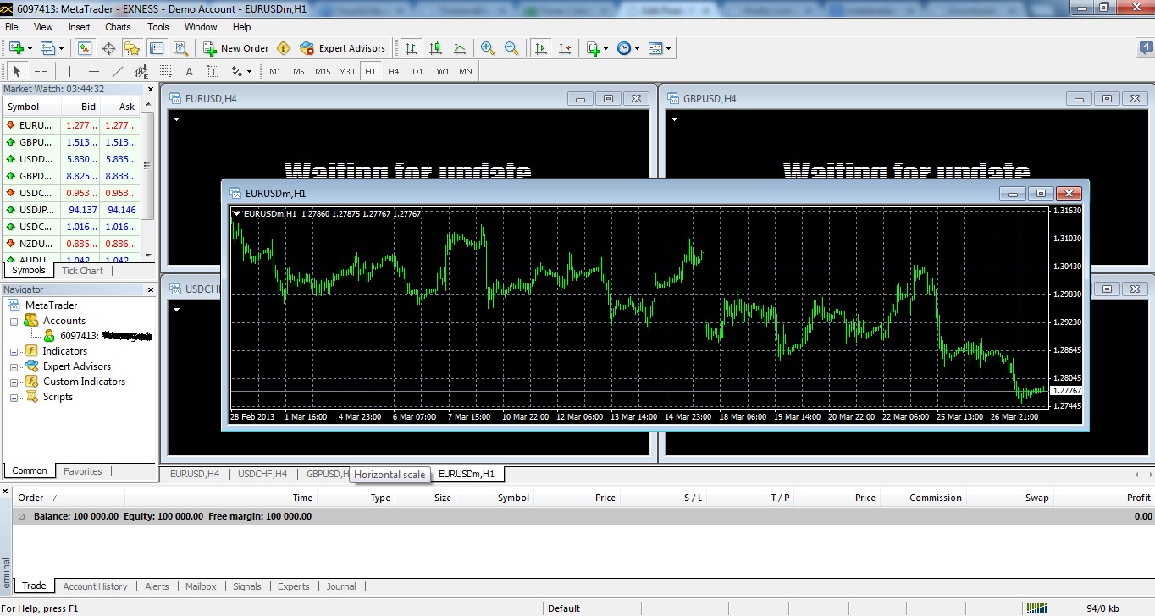Select the Text tool (A icon)
Viewport: 1155px width, 616px height.
coord(189,71)
